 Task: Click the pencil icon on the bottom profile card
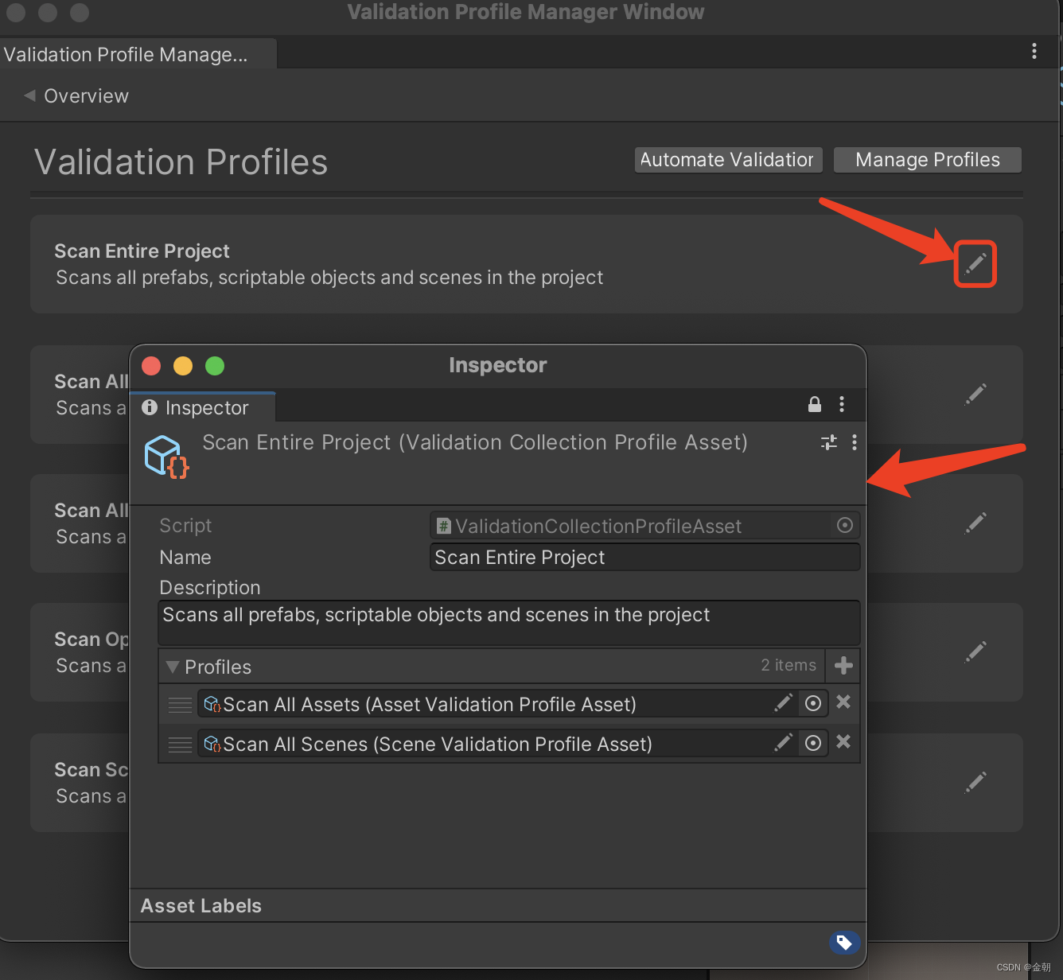click(x=975, y=781)
